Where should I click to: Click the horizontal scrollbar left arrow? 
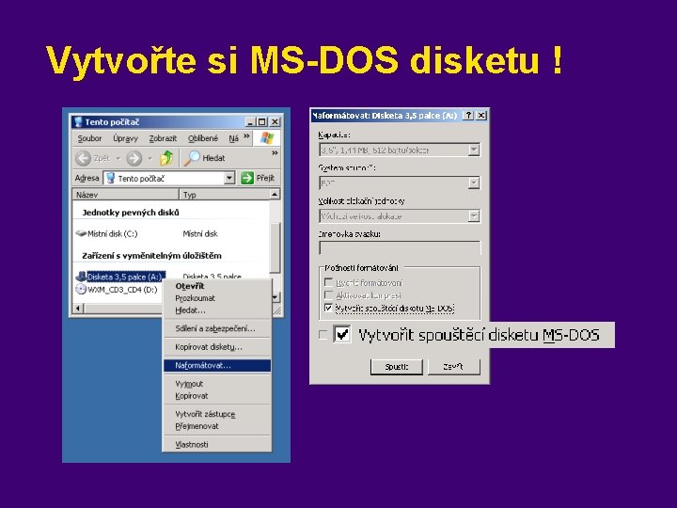point(78,308)
